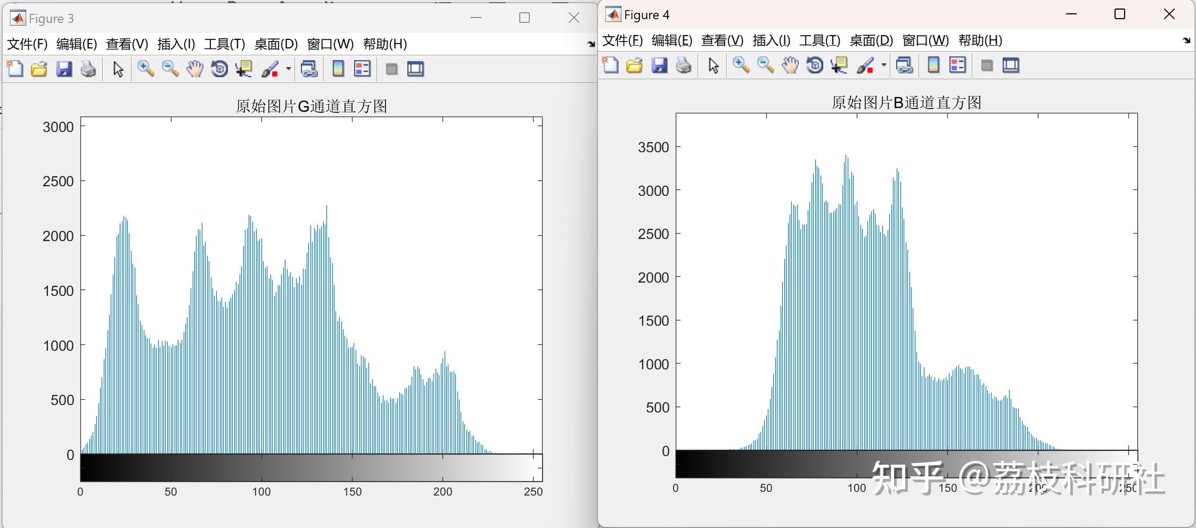Print Figure 4 using the printer icon
The image size is (1196, 528).
[684, 65]
